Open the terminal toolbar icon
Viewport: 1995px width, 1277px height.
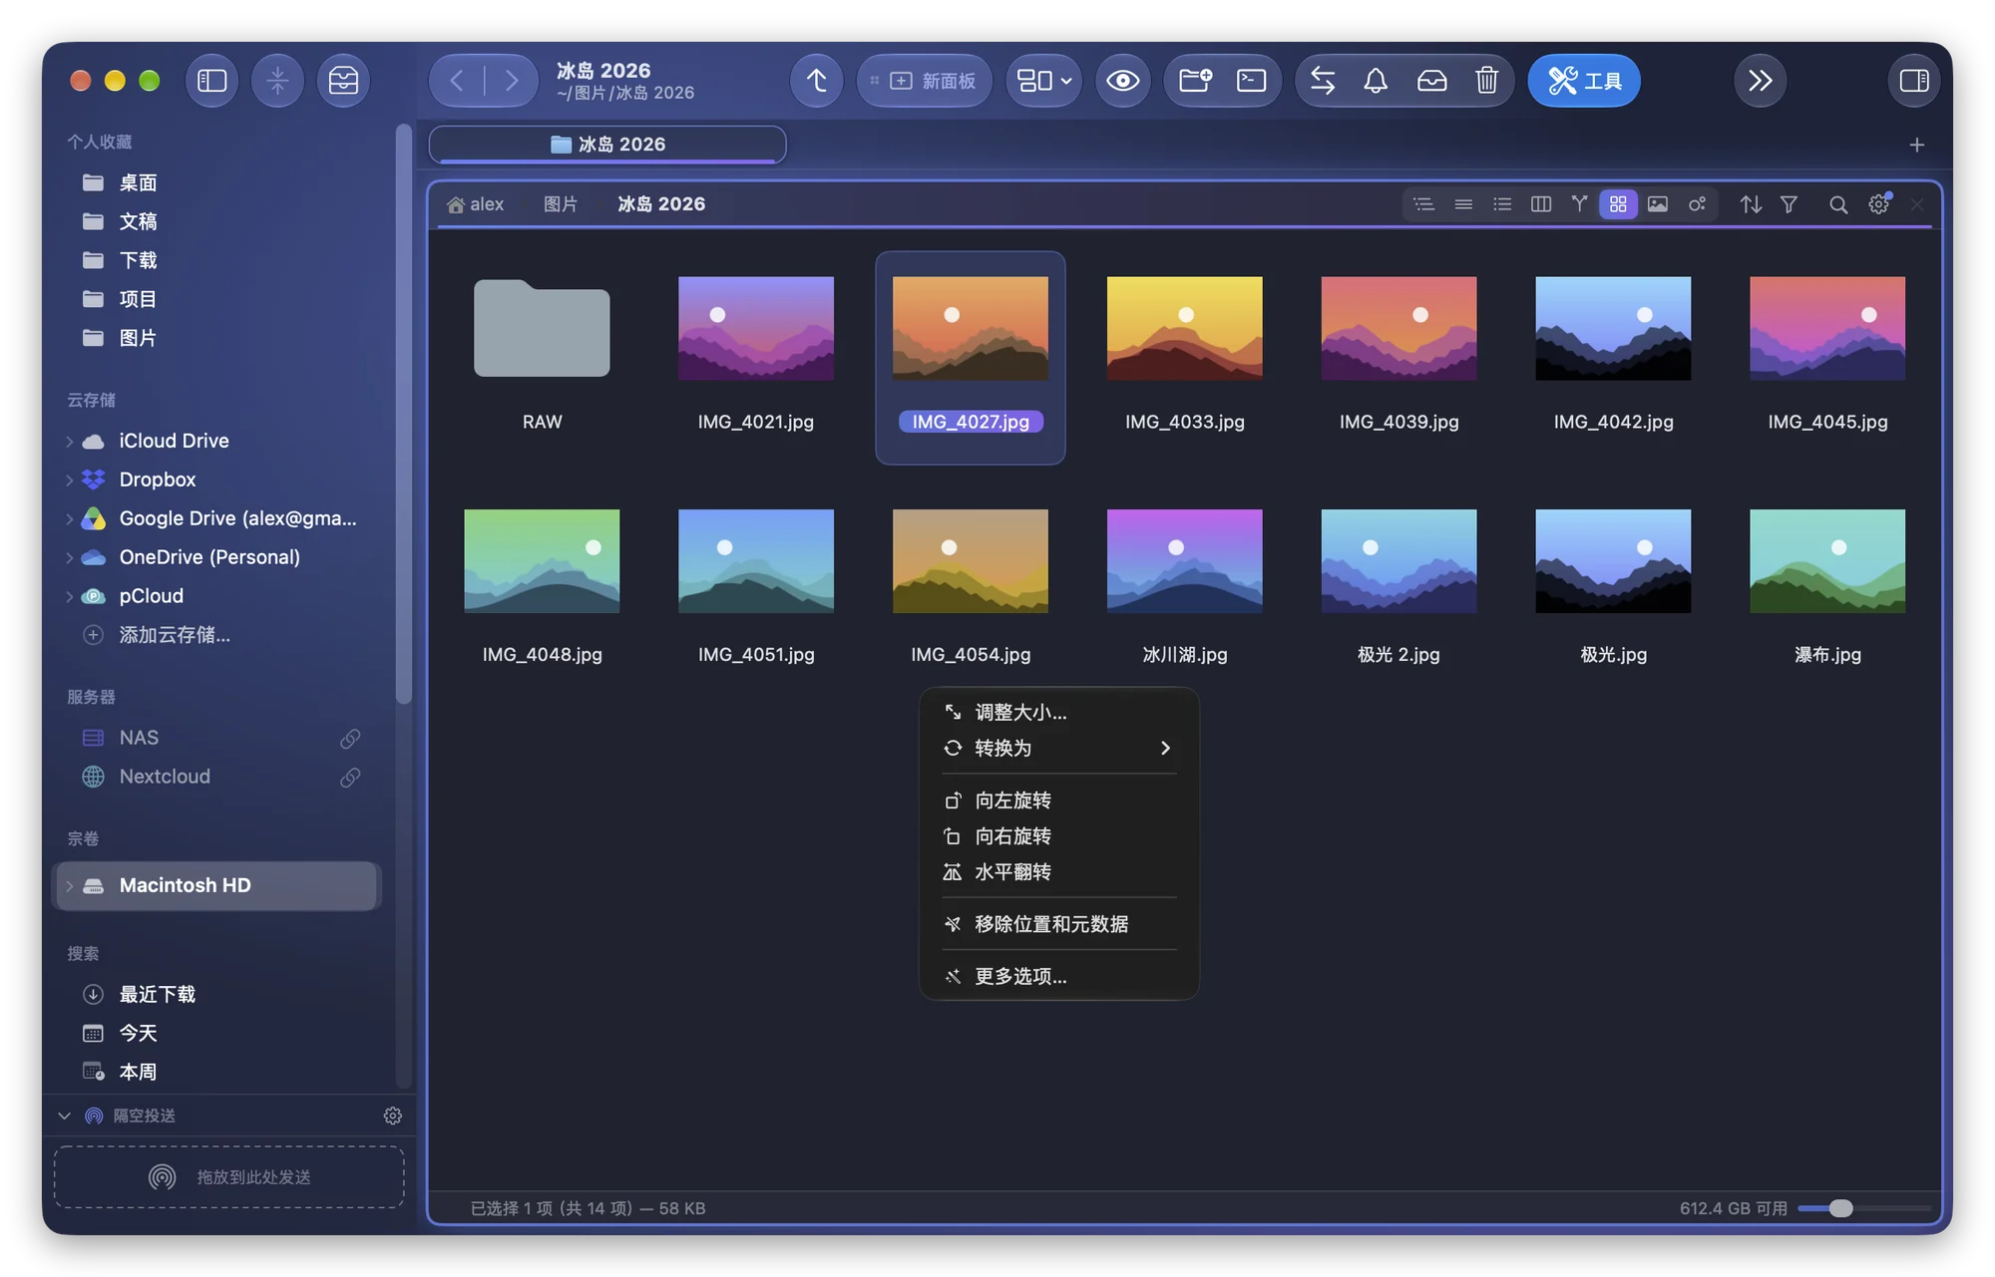pyautogui.click(x=1251, y=81)
